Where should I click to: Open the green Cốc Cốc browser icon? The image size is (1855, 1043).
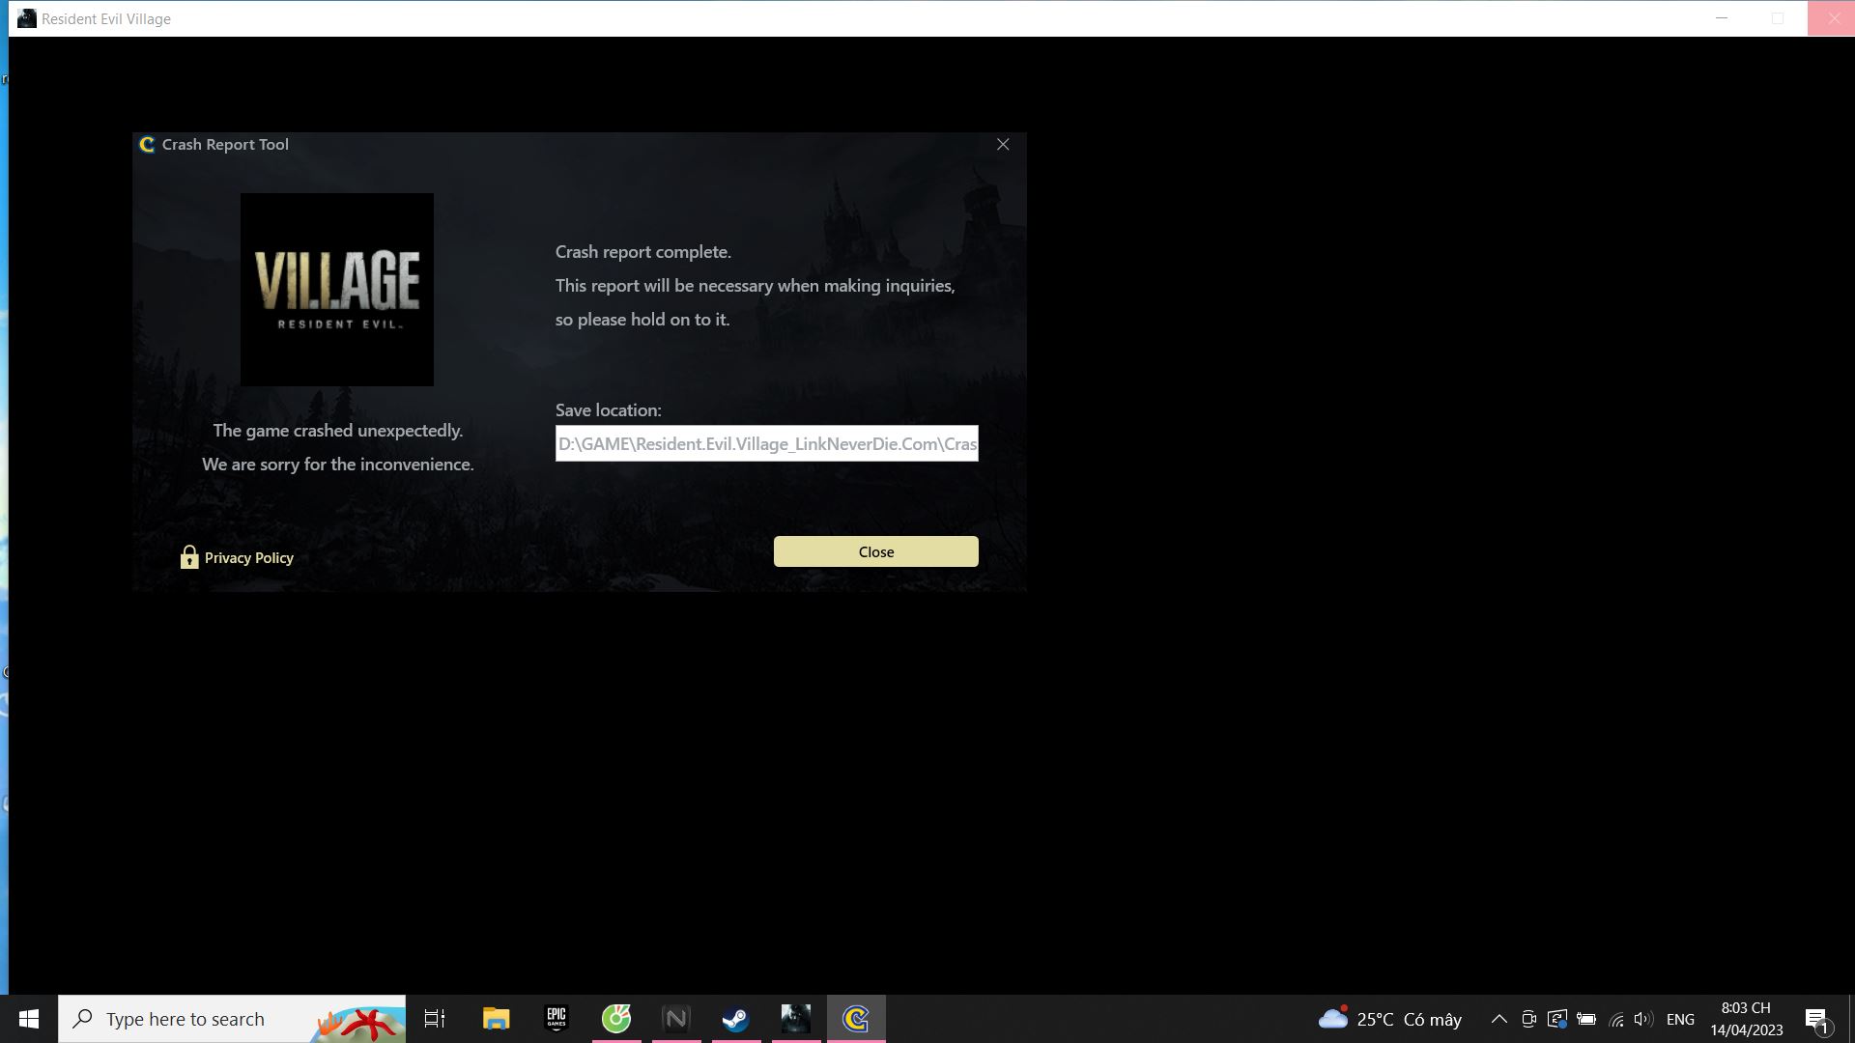[x=616, y=1019]
